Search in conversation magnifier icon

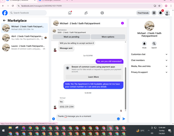[154, 44]
